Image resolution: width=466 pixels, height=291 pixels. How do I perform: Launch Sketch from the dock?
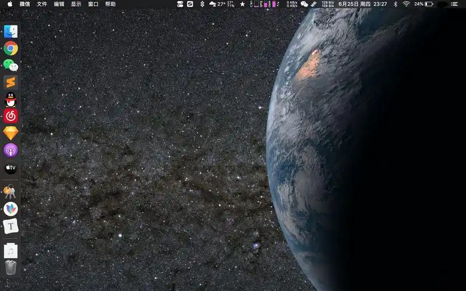click(10, 133)
